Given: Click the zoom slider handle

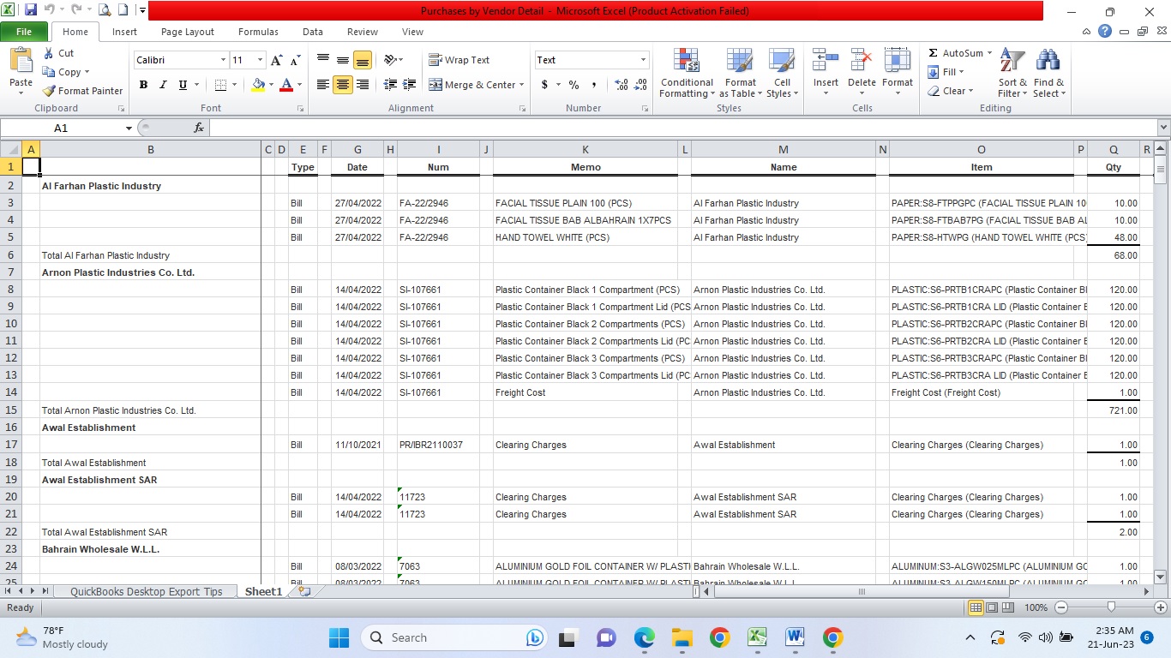Looking at the screenshot, I should click(x=1111, y=607).
